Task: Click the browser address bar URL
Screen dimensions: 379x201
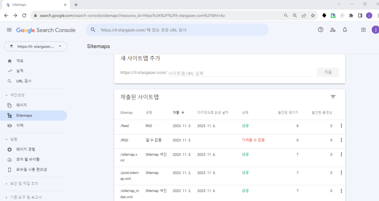Action: 132,16
